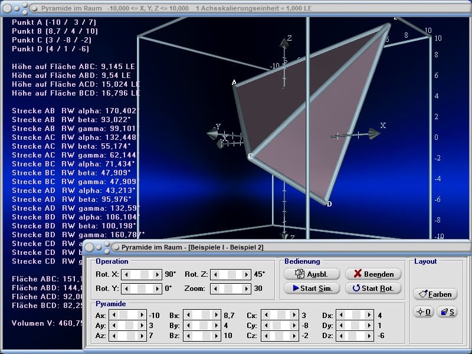Click the Zoom slider thumb
The width and height of the screenshot is (472, 354).
pos(228,289)
